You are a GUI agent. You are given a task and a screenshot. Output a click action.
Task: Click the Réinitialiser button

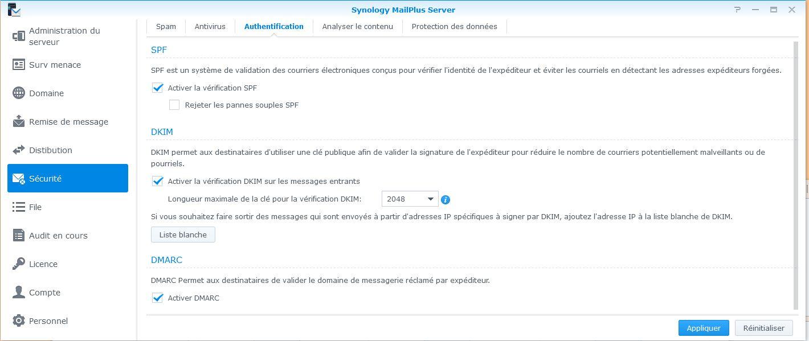(x=763, y=328)
